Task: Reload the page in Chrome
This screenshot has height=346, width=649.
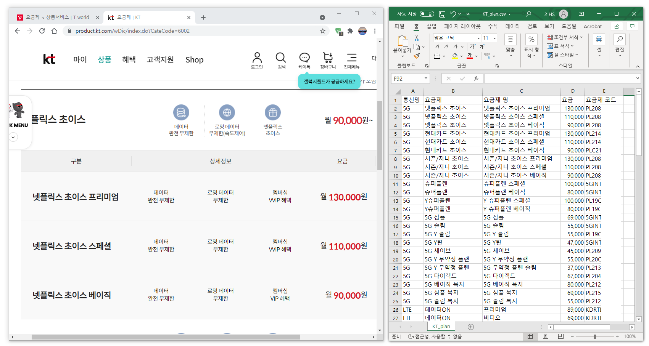Action: 42,31
